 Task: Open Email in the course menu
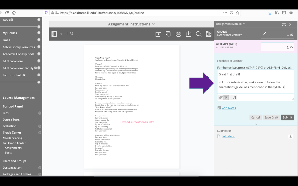click(6, 40)
